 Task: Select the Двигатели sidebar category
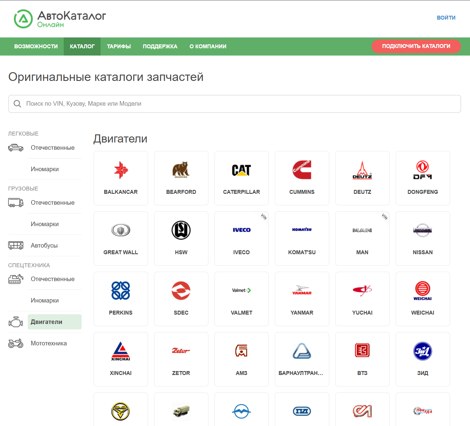pos(55,322)
